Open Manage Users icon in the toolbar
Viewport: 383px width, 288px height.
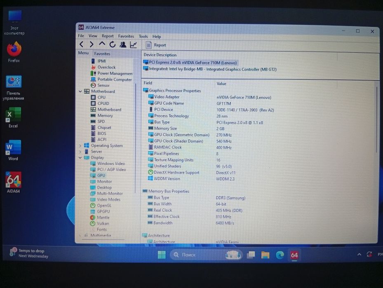(x=123, y=44)
